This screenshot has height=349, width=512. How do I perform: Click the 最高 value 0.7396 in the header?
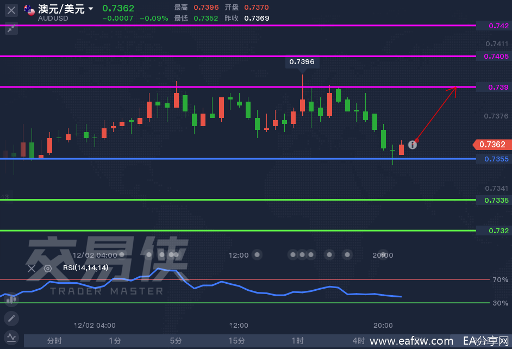pyautogui.click(x=206, y=7)
